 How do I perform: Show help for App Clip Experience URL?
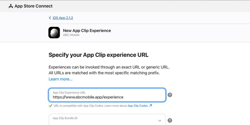click(x=170, y=95)
